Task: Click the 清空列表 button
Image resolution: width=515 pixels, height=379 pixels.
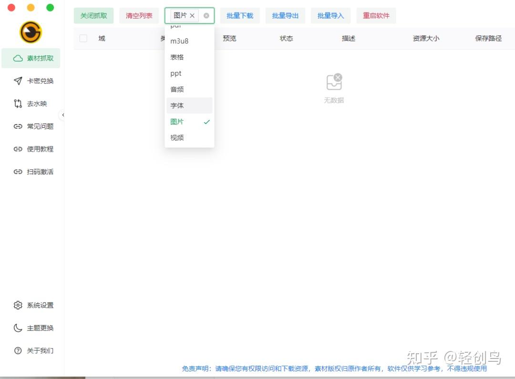Action: 139,15
